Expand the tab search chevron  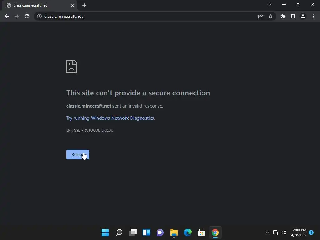tap(270, 4)
